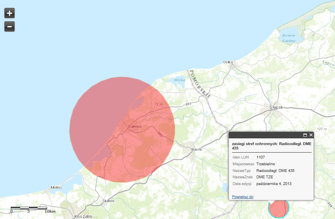This screenshot has width=335, height=219.
Task: Click the Wicko lake on map
Action: (179, 80)
